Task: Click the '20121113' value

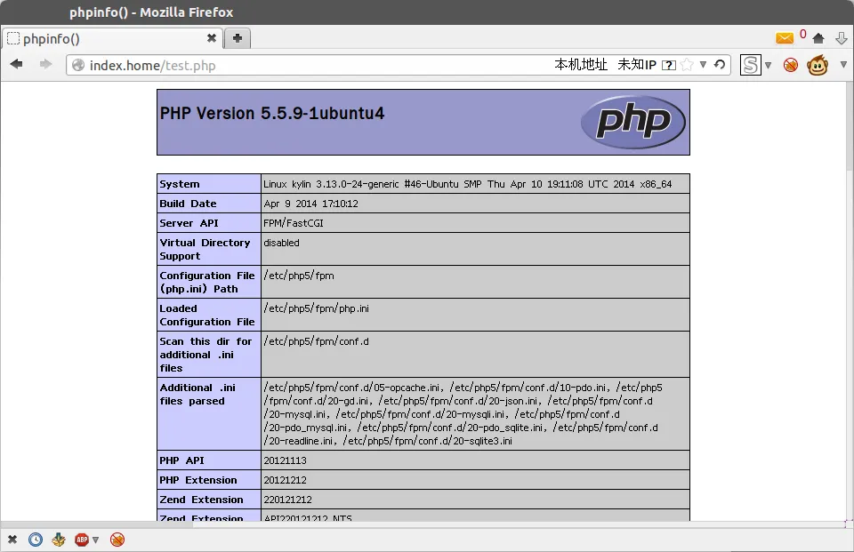Action: (285, 460)
